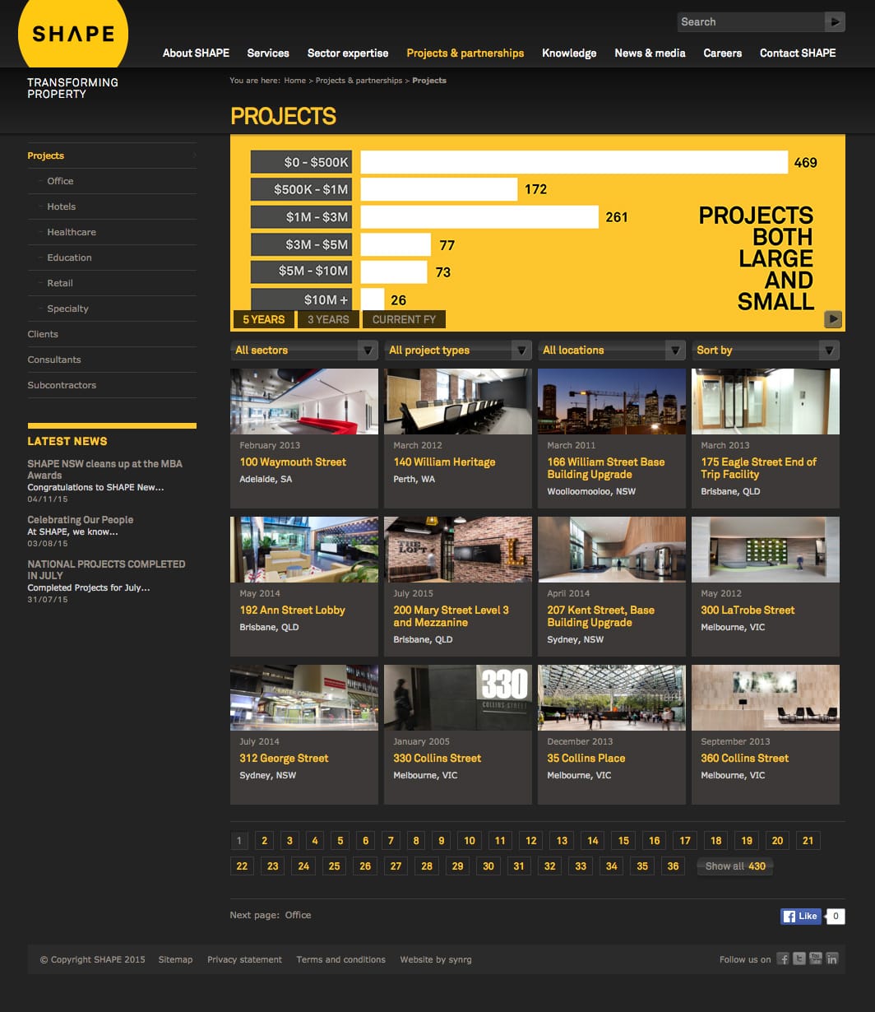The width and height of the screenshot is (875, 1012).
Task: Go to Contact SHAPE
Action: (798, 53)
